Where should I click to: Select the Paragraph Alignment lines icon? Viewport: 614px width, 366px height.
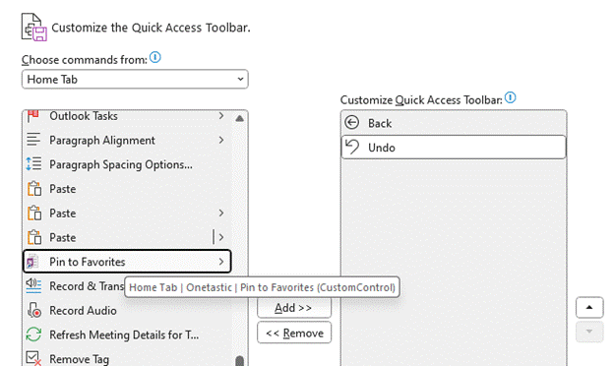pos(33,140)
